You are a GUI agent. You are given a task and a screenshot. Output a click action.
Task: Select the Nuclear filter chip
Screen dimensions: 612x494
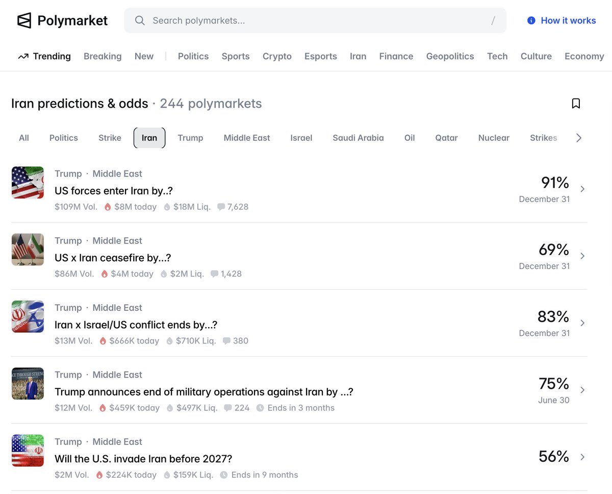click(494, 138)
